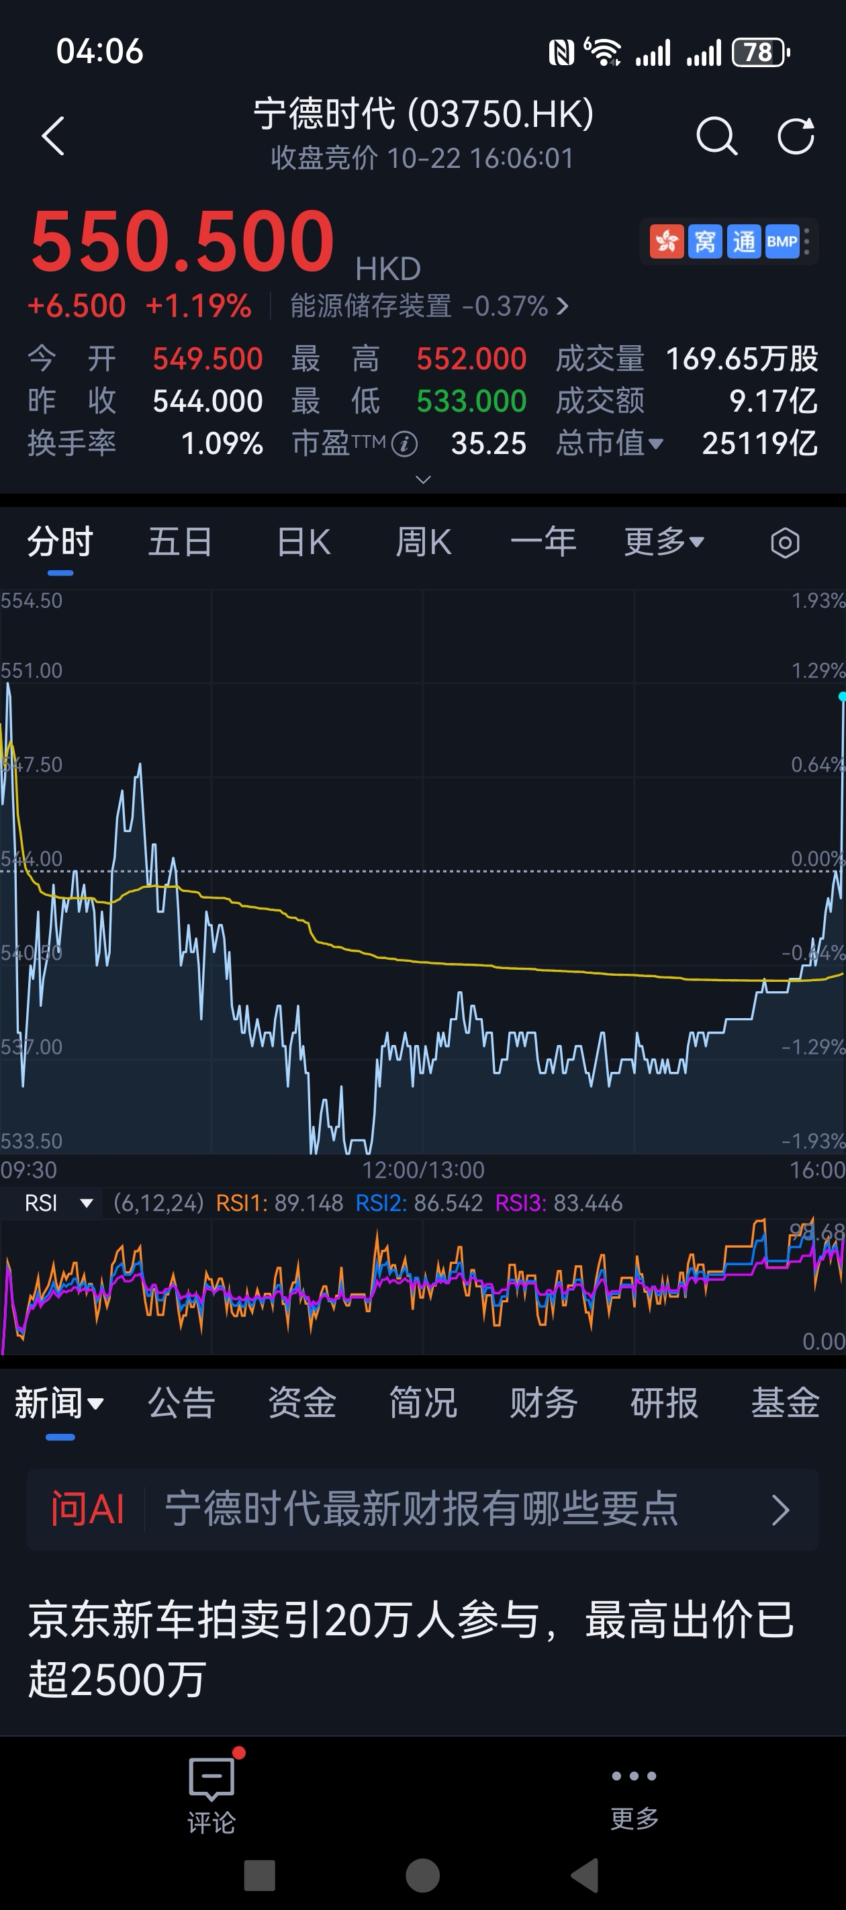Tap the battery indicator in status bar
The image size is (846, 1910).
click(761, 52)
